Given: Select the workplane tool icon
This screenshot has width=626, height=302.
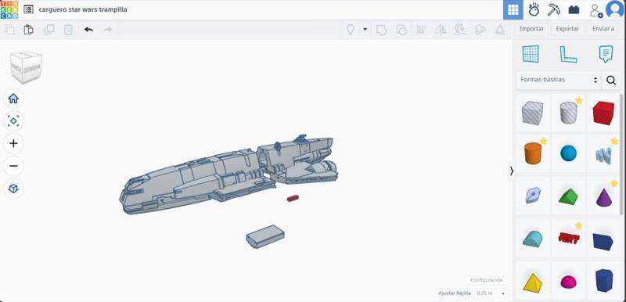Looking at the screenshot, I should coord(531,54).
